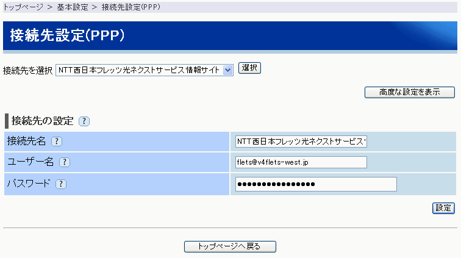Focus the ユーザー名 field with flets@v4flets-west.jp
Screen dimensions: 461x258
[x=301, y=162]
